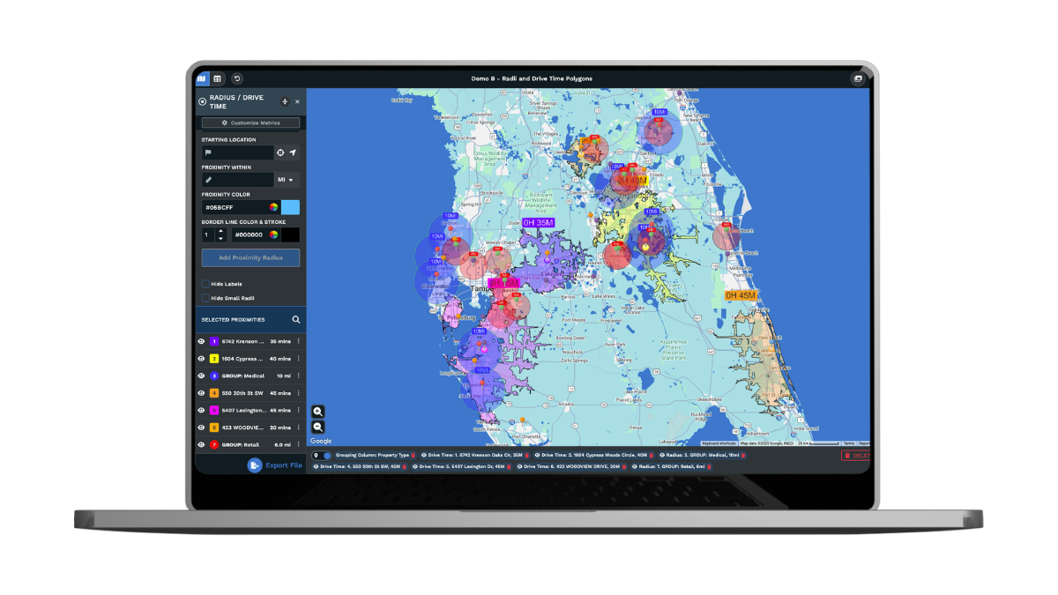This screenshot has height=595, width=1058.
Task: Check the Hide Small Radii option
Action: pyautogui.click(x=205, y=298)
